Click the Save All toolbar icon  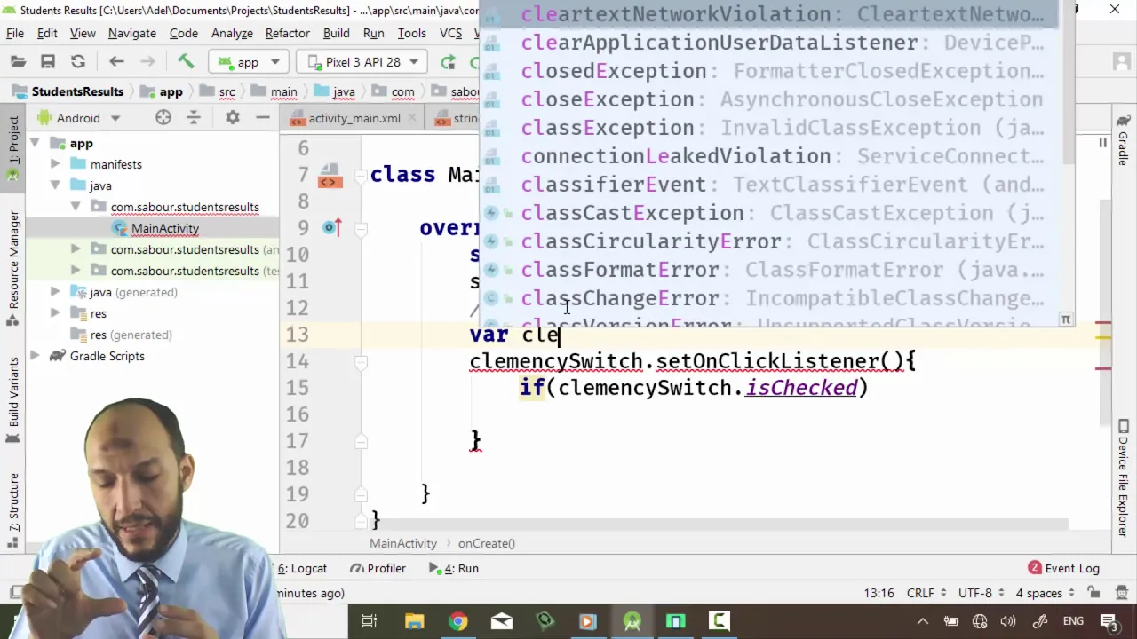coord(48,62)
